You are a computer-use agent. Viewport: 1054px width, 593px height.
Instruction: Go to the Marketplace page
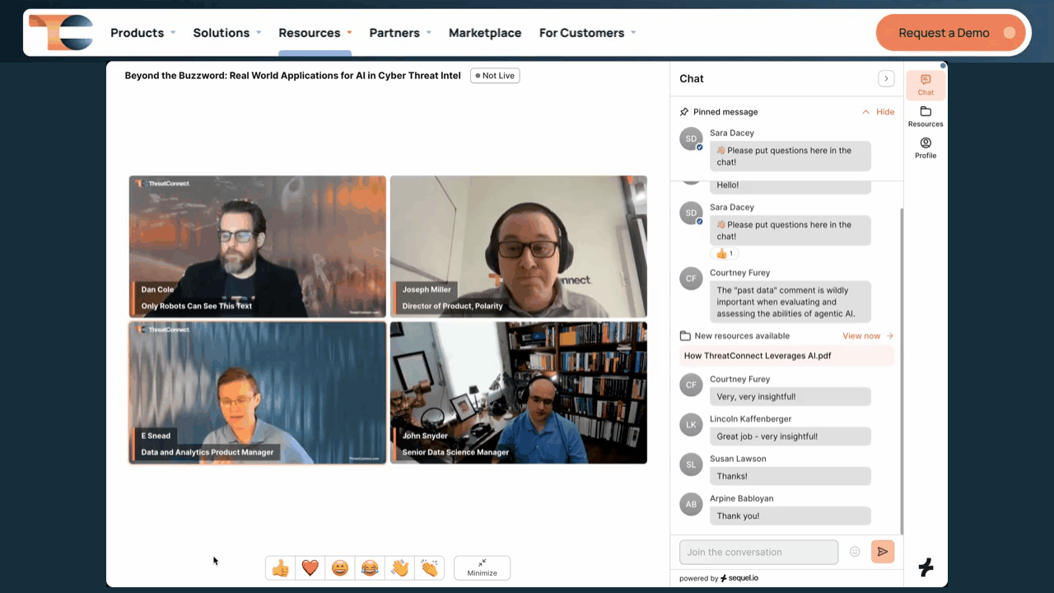point(485,33)
